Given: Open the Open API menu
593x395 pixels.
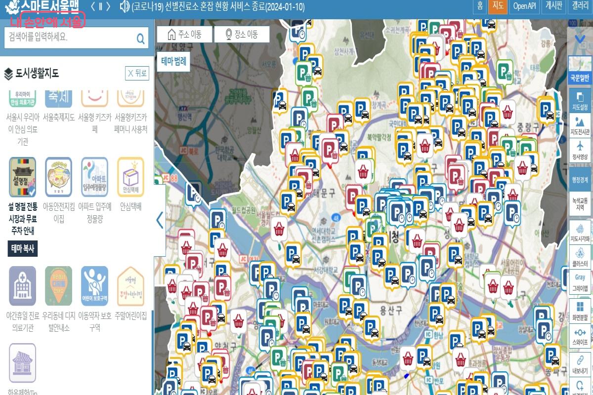Looking at the screenshot, I should pos(524,6).
